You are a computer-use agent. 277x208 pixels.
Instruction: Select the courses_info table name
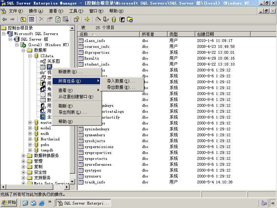coord(97,46)
